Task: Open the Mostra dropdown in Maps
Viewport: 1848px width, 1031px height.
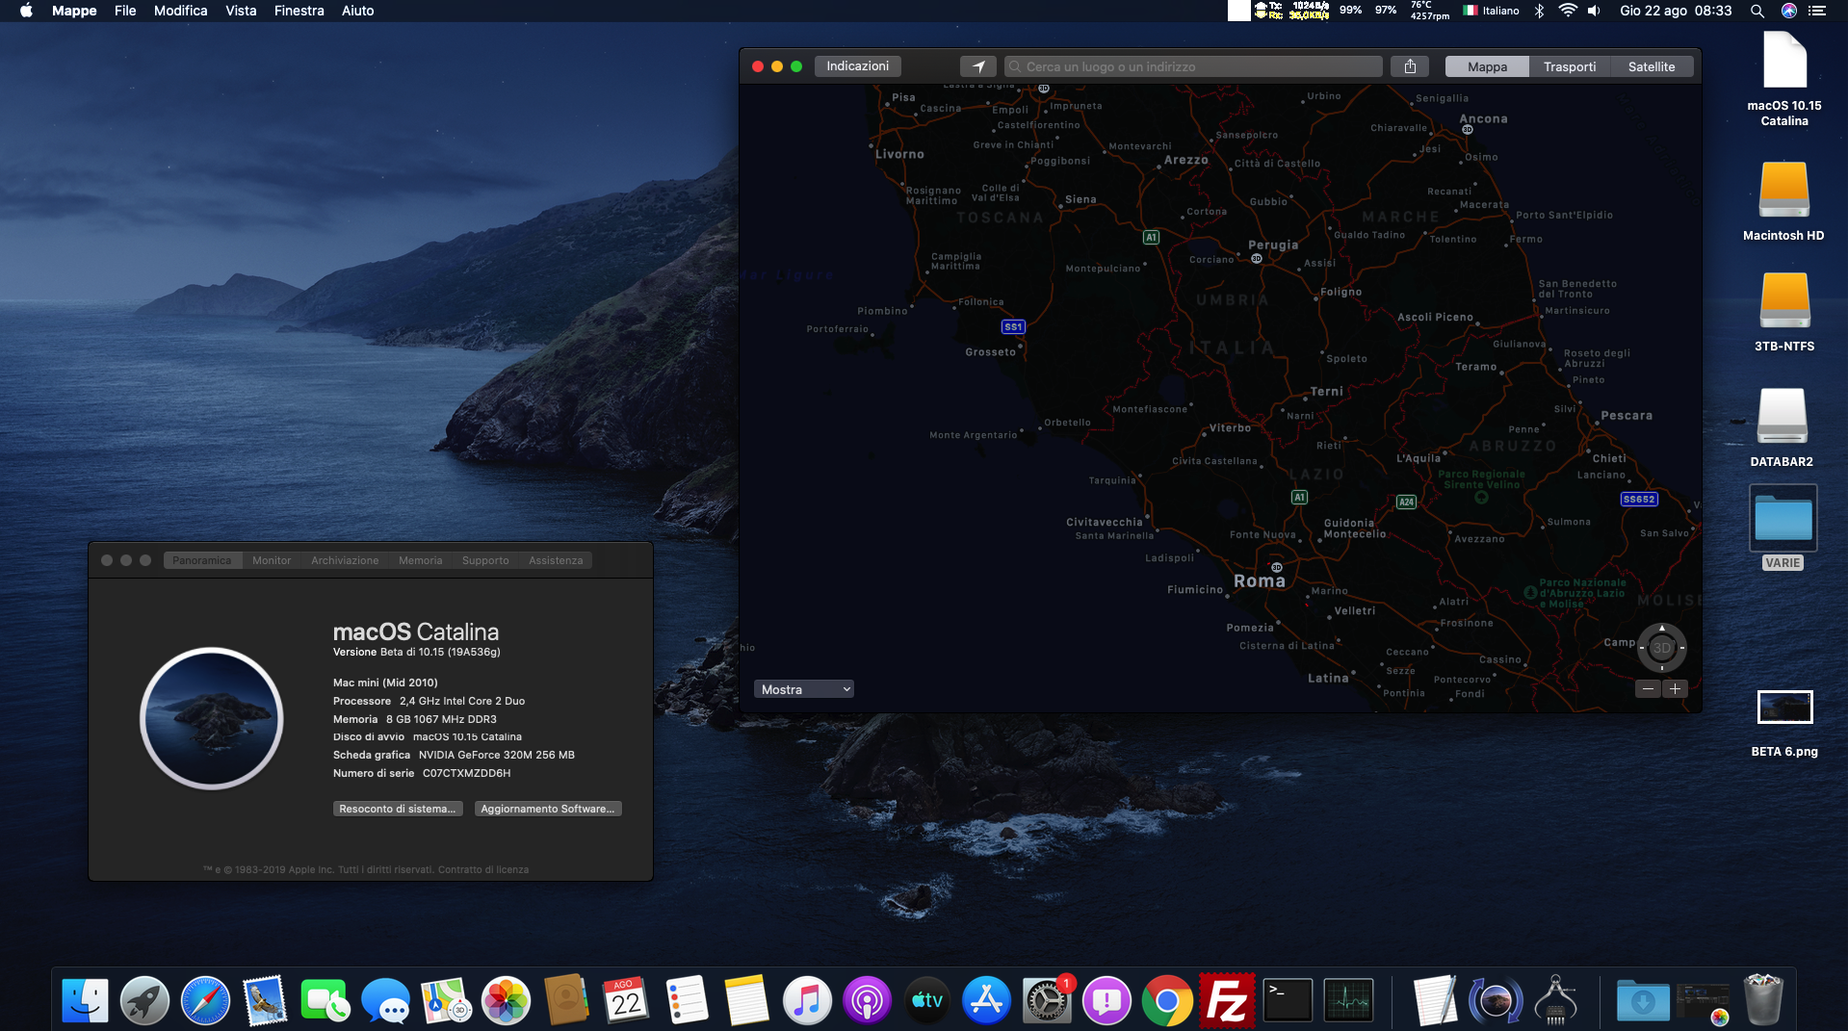Action: [x=804, y=689]
